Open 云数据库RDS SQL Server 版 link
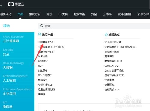The image size is (150, 111). click(120, 47)
